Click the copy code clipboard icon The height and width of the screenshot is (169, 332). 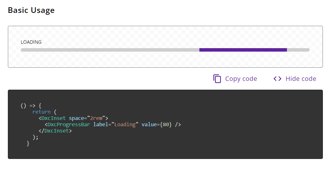point(217,79)
